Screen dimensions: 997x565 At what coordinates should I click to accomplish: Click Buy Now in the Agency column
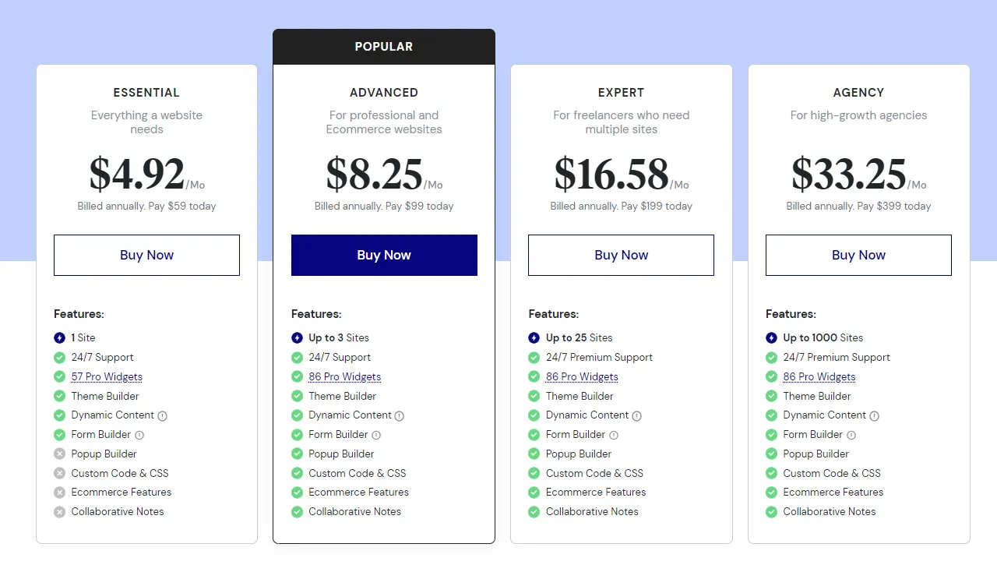(858, 255)
